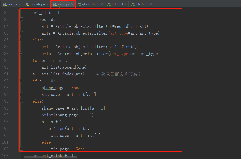Click the print statement on line 97

[x=68, y=115]
